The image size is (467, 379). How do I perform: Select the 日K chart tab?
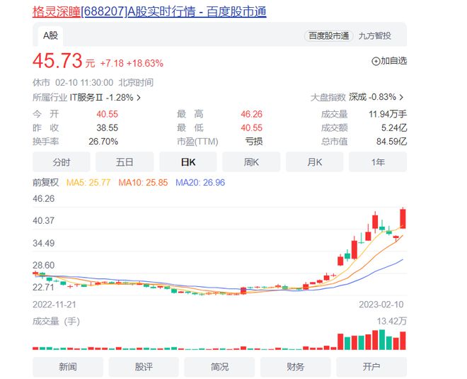click(x=188, y=162)
